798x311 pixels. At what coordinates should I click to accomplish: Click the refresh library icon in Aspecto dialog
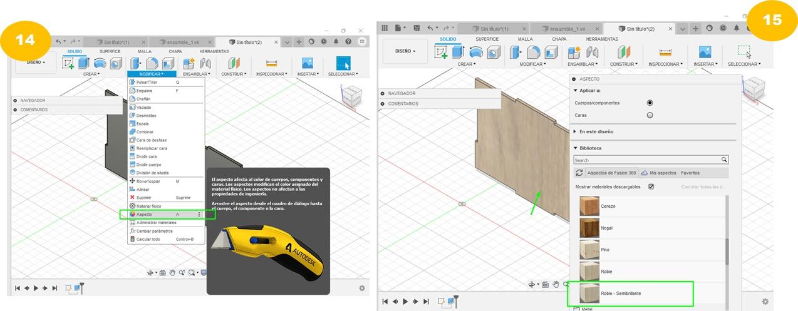click(579, 173)
